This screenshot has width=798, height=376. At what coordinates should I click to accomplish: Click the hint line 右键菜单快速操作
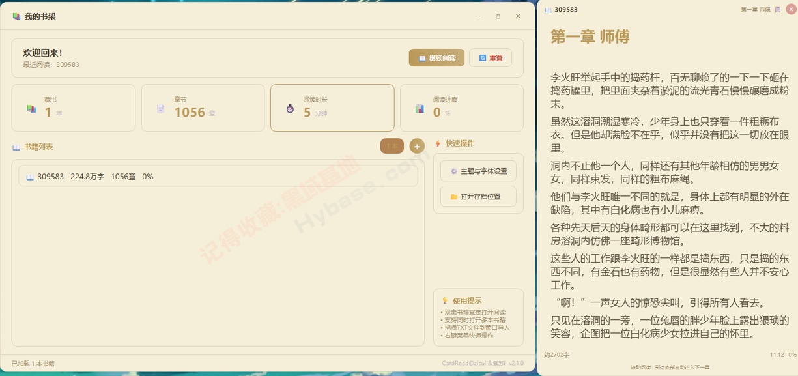(466, 336)
